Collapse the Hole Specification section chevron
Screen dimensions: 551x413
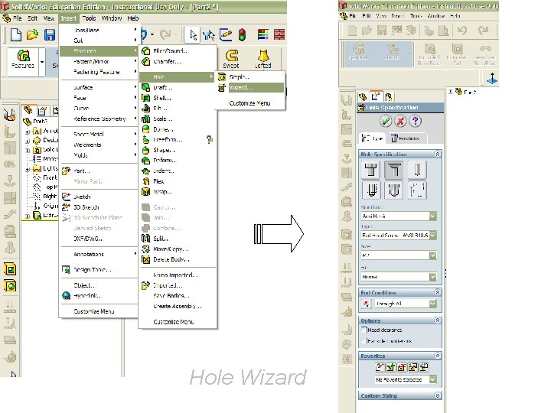pyautogui.click(x=438, y=154)
